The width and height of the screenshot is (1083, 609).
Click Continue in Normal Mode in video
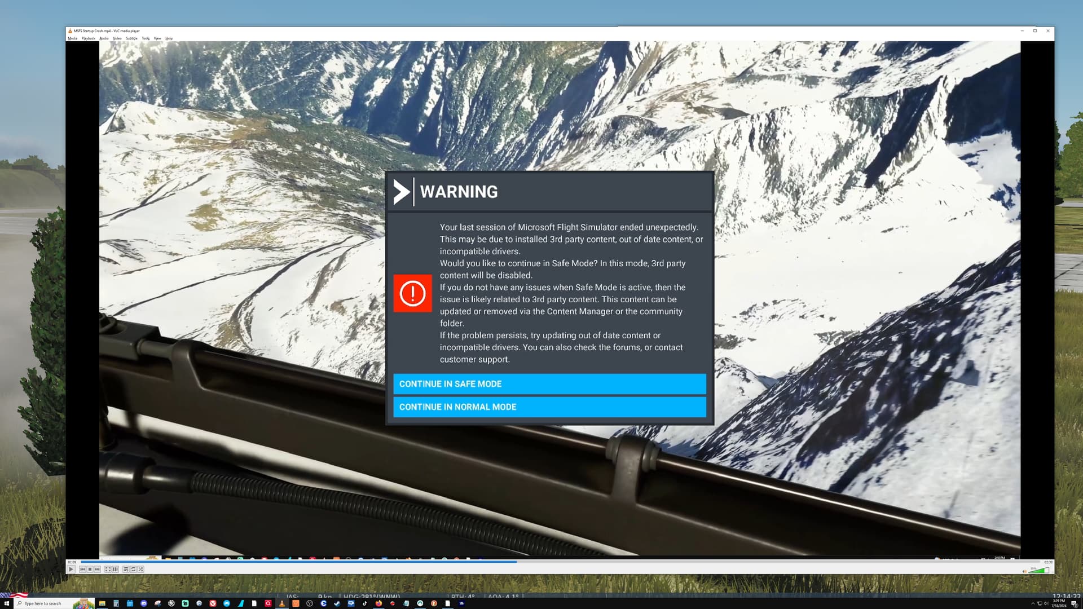tap(549, 407)
